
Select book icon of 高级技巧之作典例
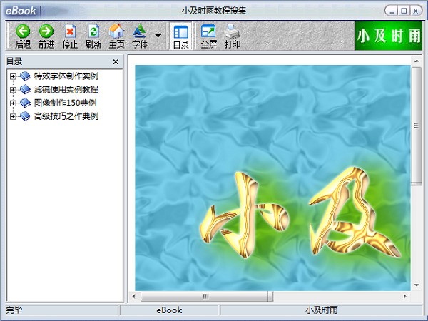pos(26,116)
